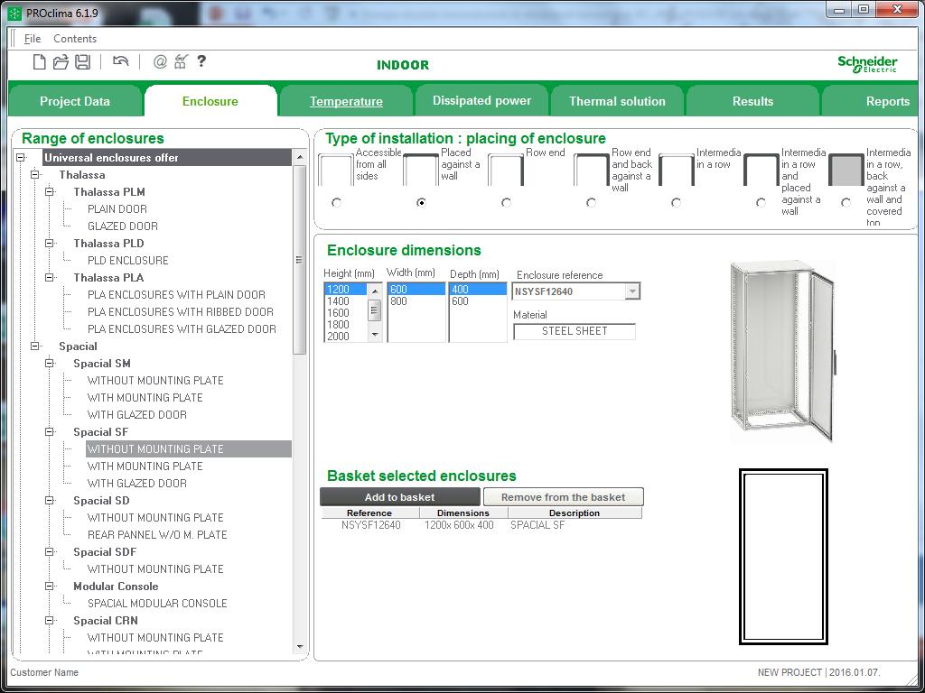The width and height of the screenshot is (925, 693).
Task: Click the Schneider Electric logo
Action: click(867, 64)
